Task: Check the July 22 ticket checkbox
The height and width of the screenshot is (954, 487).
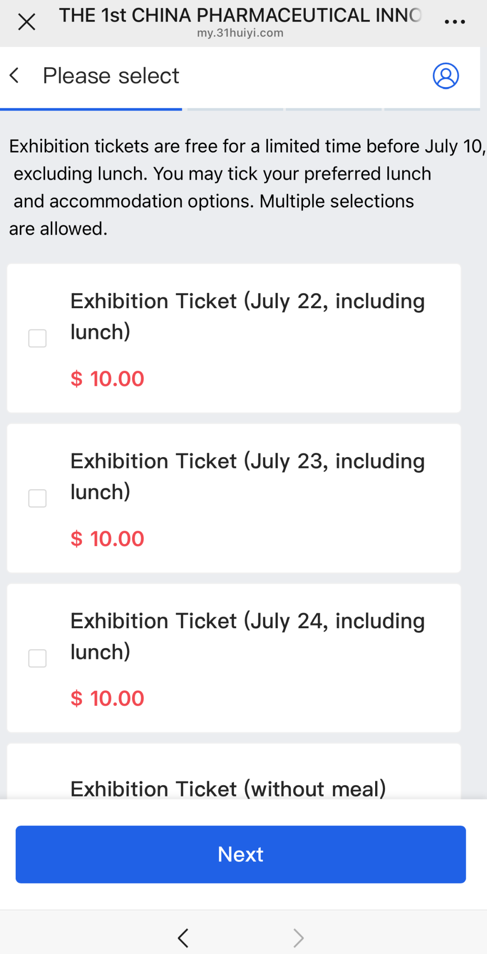Action: (x=37, y=338)
